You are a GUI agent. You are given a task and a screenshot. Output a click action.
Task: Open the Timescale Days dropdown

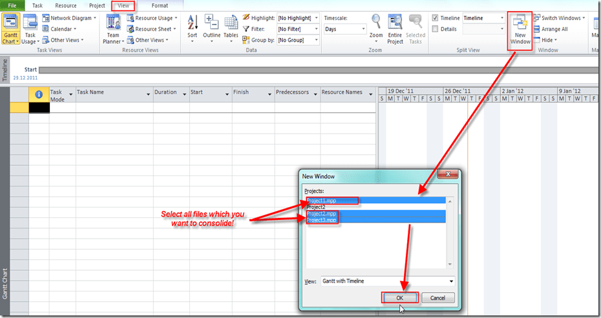coord(363,30)
